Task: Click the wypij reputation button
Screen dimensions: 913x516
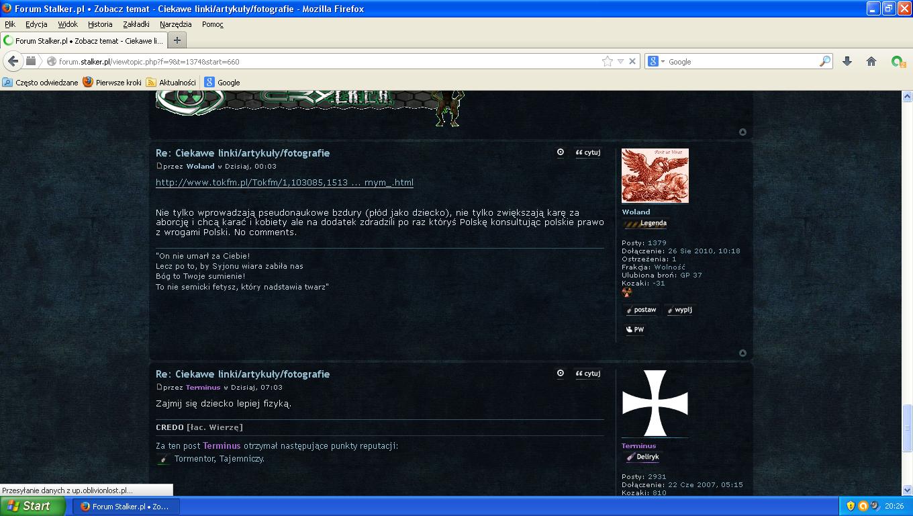Action: (679, 310)
